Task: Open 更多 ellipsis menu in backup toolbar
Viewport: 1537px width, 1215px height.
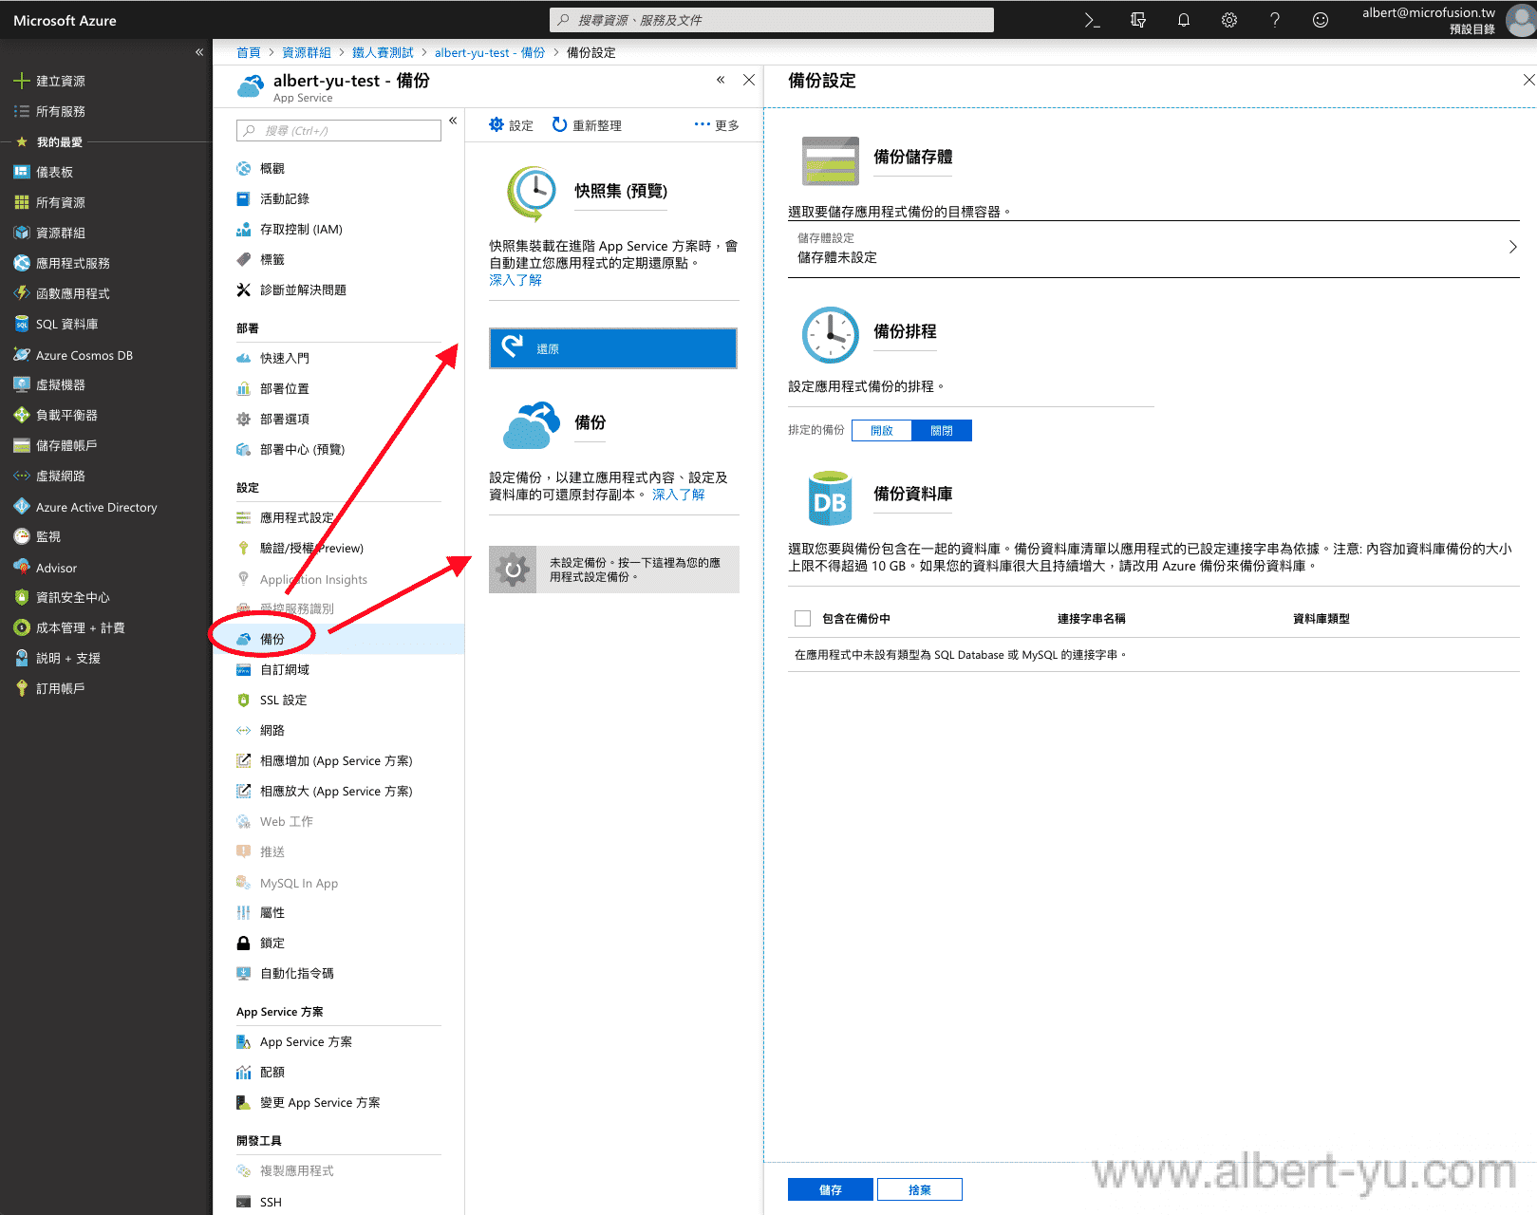Action: [x=716, y=124]
